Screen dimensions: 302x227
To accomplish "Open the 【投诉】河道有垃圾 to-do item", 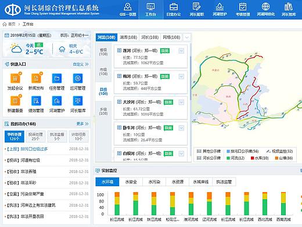I will 46,160.
